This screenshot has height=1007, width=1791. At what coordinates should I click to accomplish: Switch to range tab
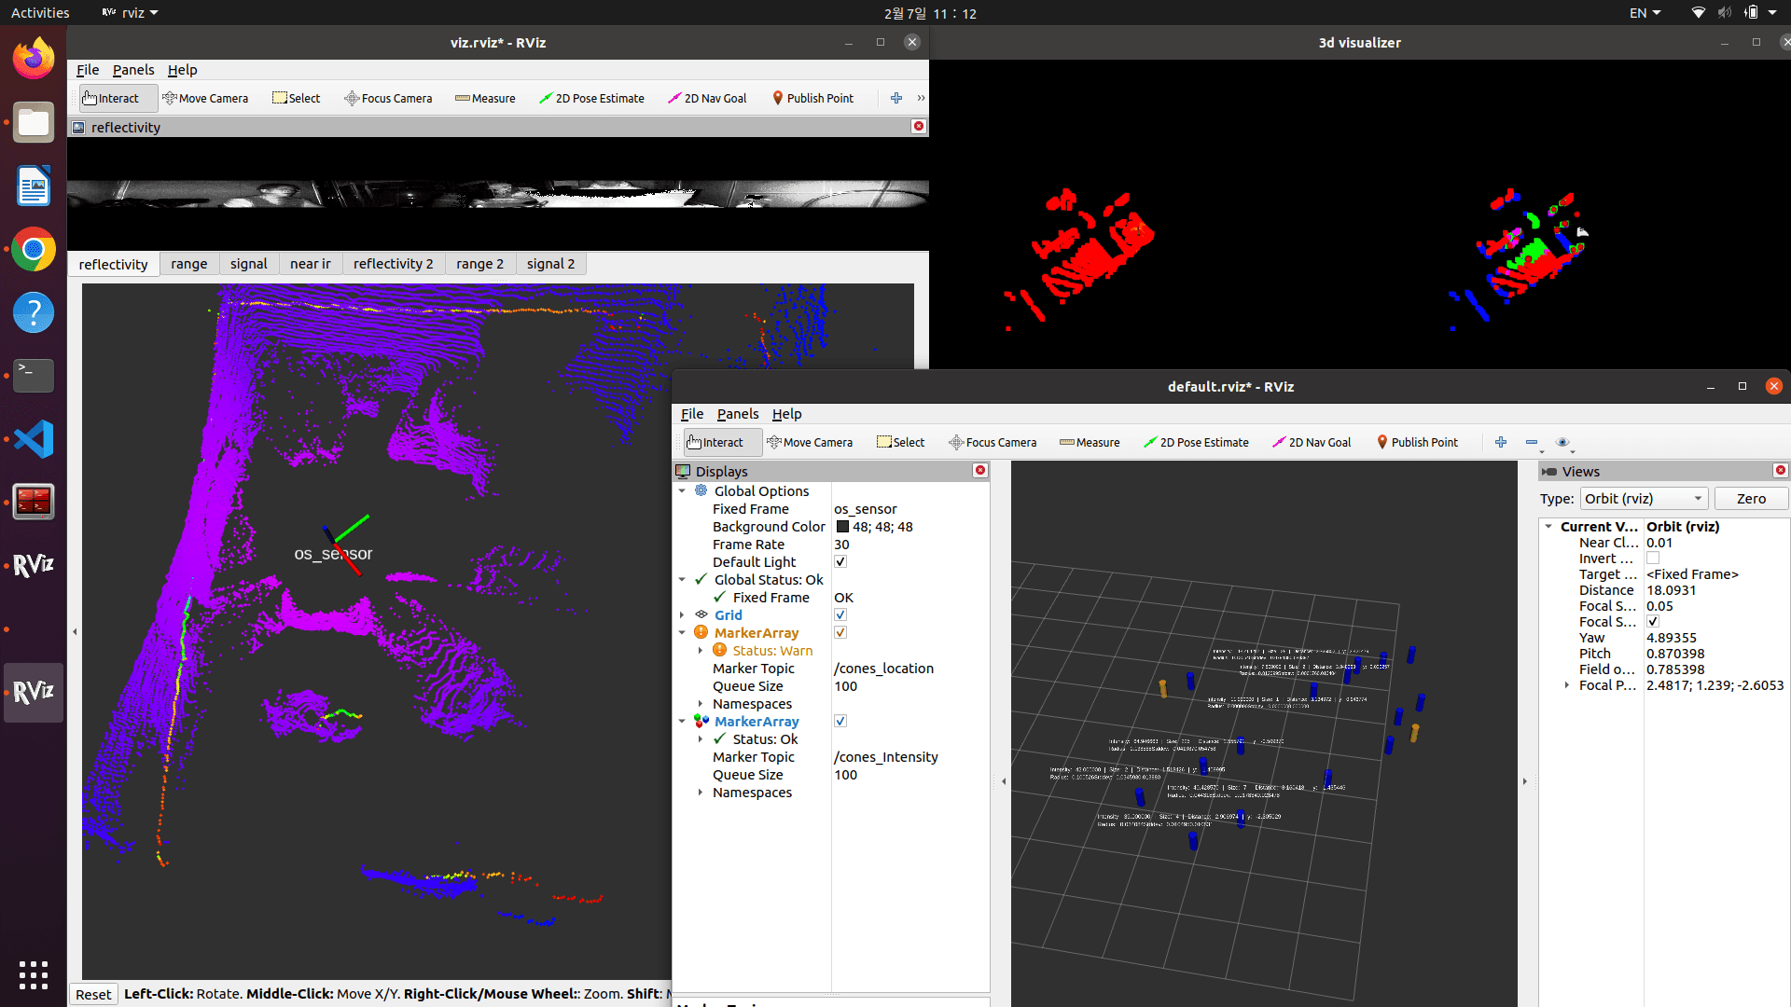pyautogui.click(x=189, y=264)
